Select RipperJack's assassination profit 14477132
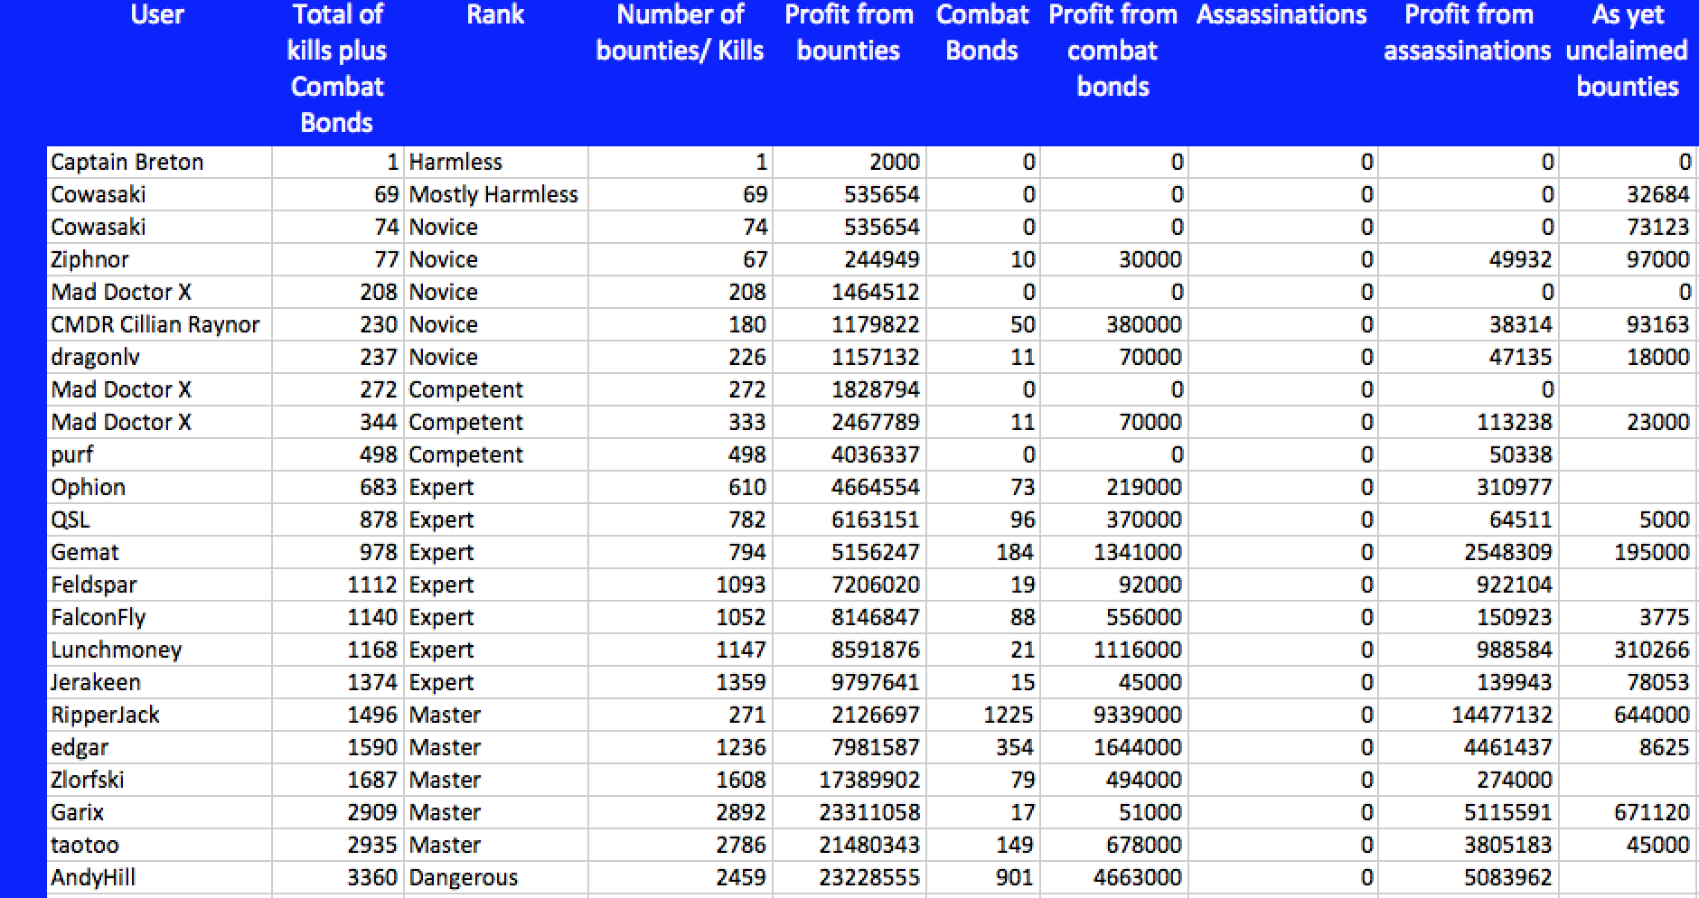 click(1469, 715)
